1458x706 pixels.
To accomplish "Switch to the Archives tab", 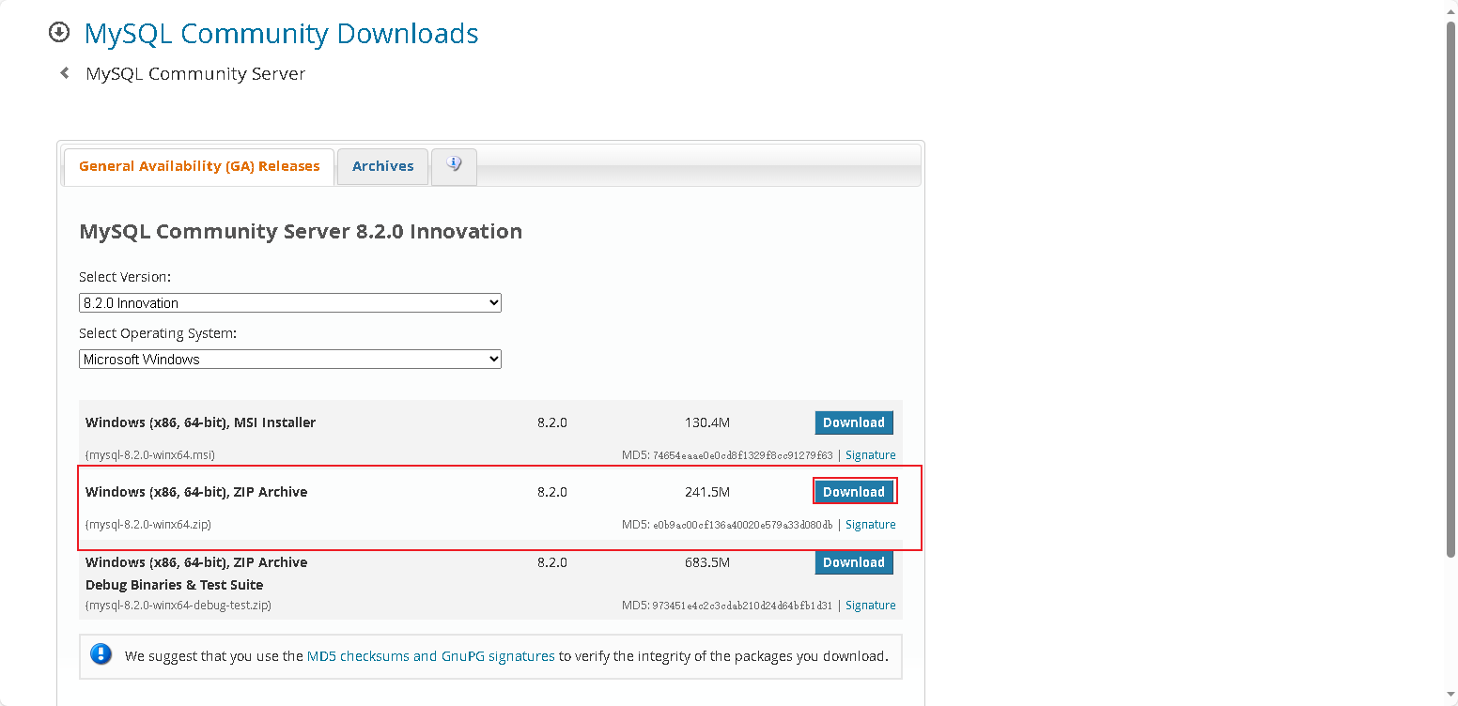I will click(x=382, y=166).
